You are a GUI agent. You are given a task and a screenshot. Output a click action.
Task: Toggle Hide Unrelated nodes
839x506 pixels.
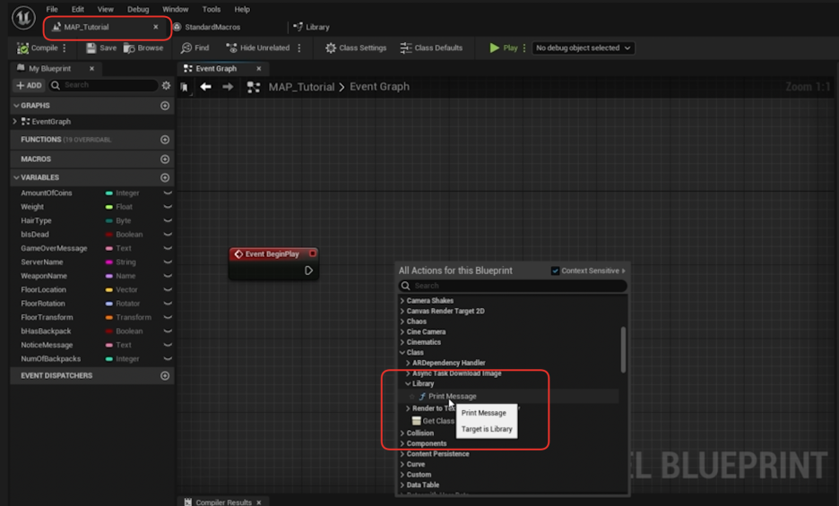pos(258,48)
